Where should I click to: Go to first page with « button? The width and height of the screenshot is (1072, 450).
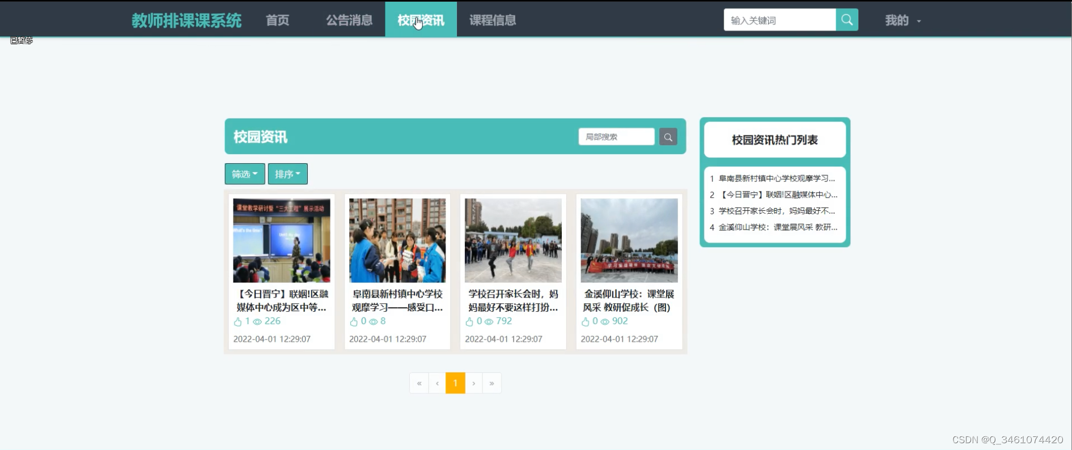(419, 383)
